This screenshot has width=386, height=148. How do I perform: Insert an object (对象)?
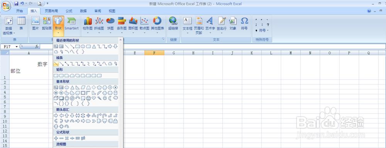tap(233, 24)
